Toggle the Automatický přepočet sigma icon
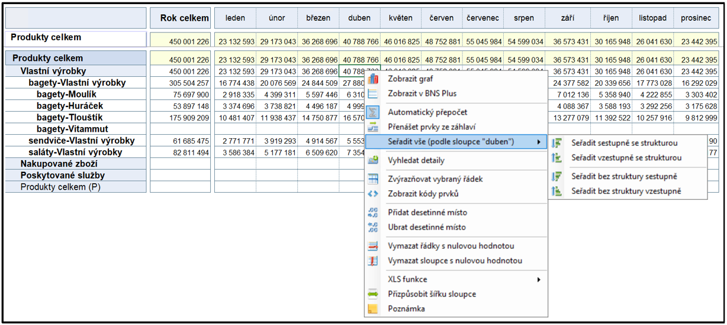Image resolution: width=727 pixels, height=325 pixels. pos(373,112)
